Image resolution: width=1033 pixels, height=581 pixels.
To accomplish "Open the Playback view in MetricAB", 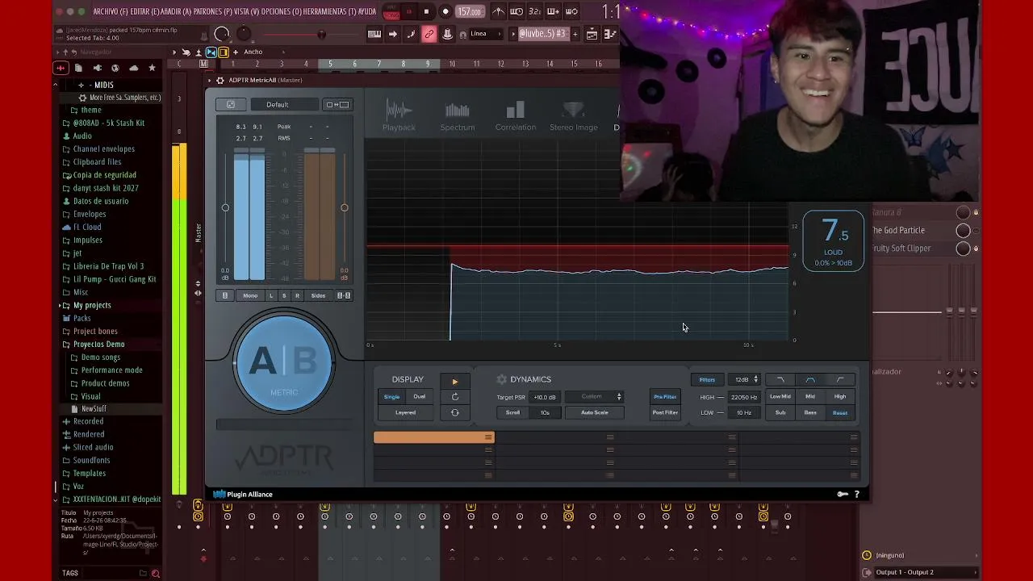I will [399, 115].
